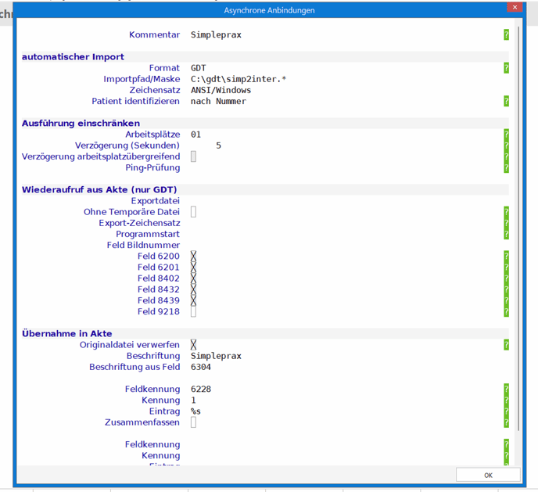Select the Format value GDT
Screen dimensions: 538x492
click(199, 68)
